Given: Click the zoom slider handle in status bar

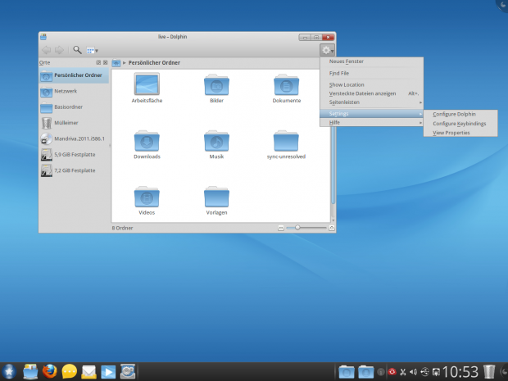Looking at the screenshot, I should tap(297, 228).
